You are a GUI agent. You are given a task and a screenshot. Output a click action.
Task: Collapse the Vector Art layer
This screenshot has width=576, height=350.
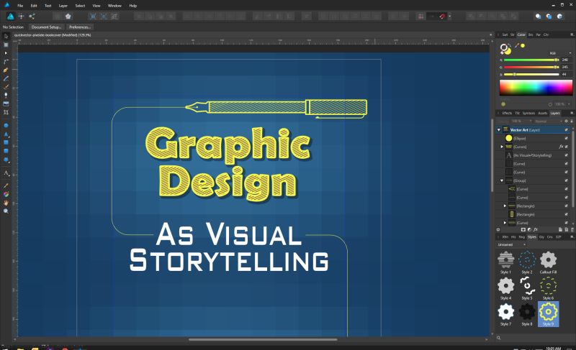[498, 130]
